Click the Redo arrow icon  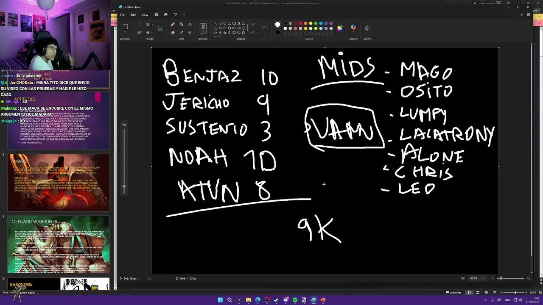[x=184, y=15]
